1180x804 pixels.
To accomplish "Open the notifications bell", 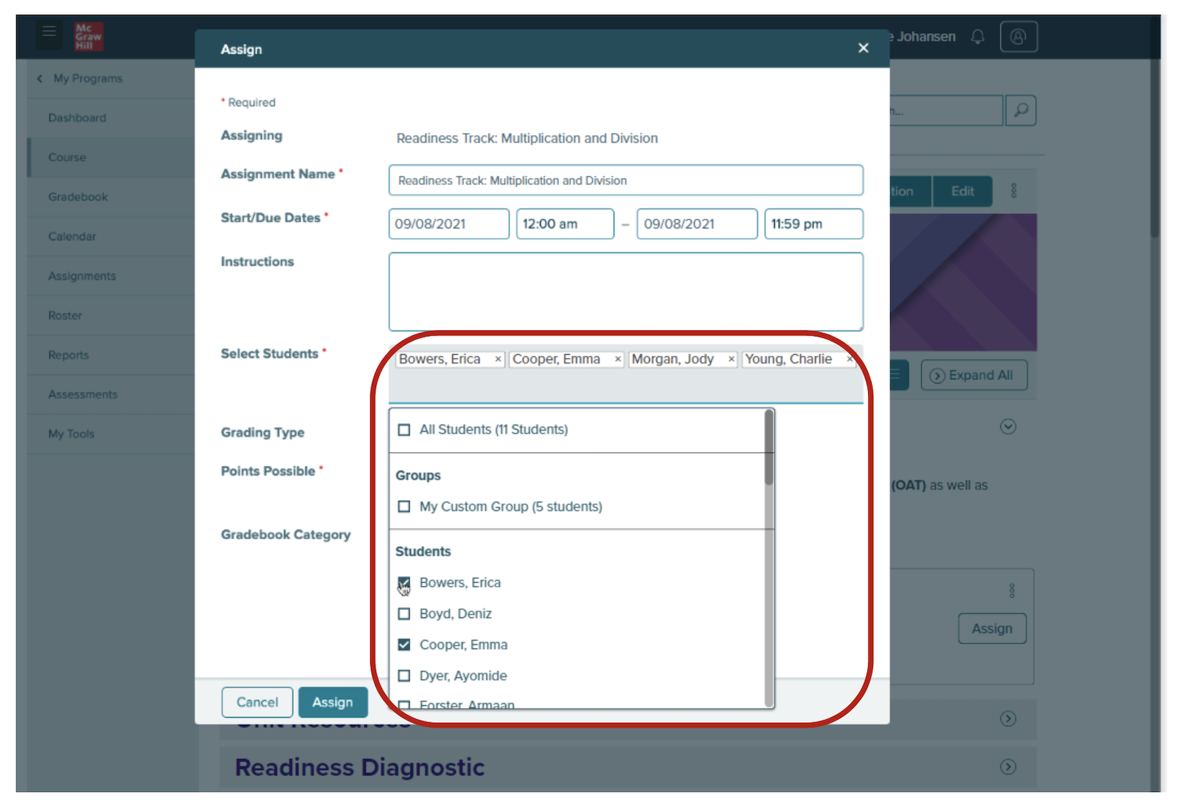I will [978, 37].
